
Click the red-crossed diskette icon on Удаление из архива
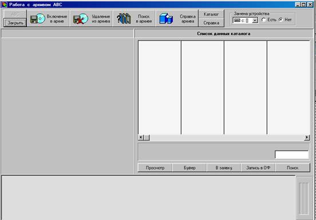(80, 19)
